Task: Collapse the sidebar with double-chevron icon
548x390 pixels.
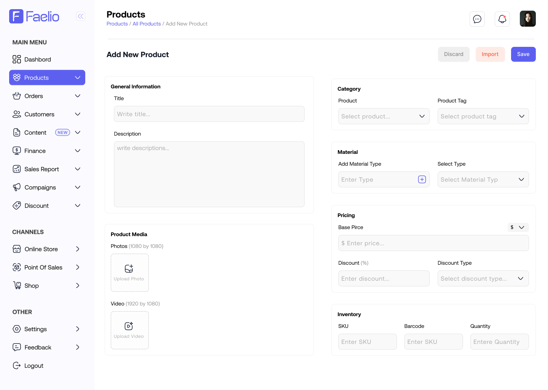Action: pyautogui.click(x=81, y=16)
